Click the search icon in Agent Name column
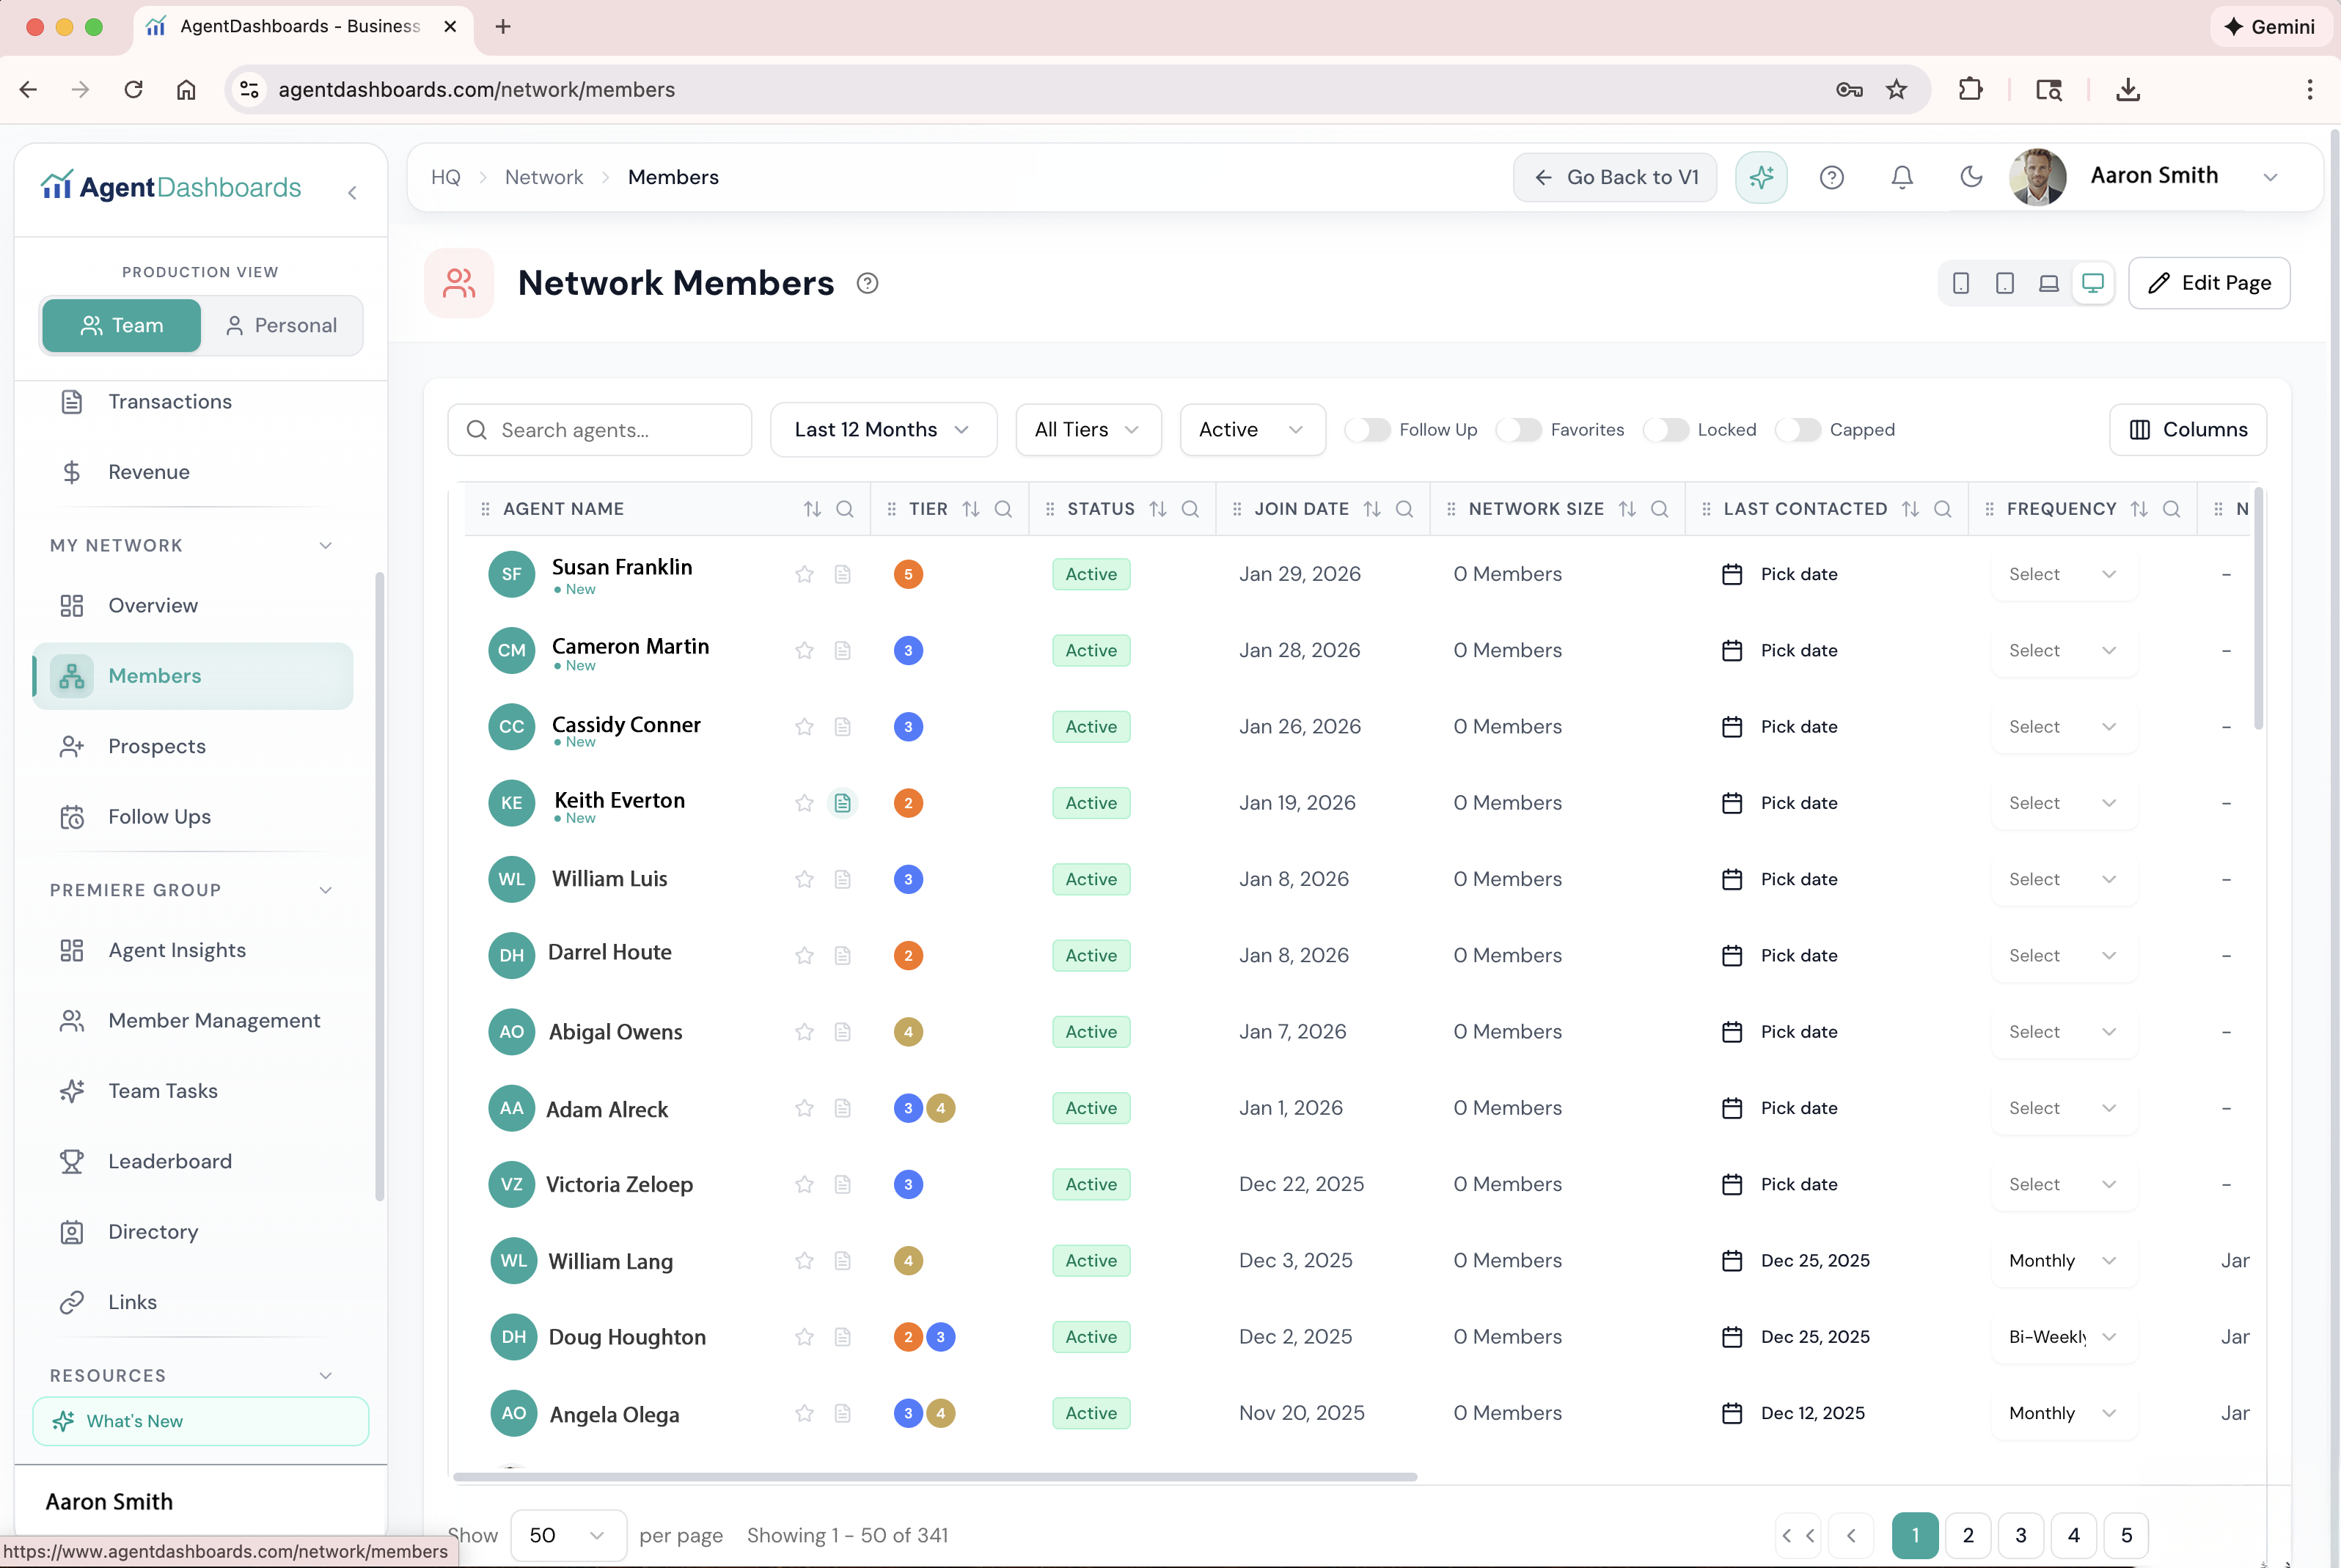 pos(845,509)
